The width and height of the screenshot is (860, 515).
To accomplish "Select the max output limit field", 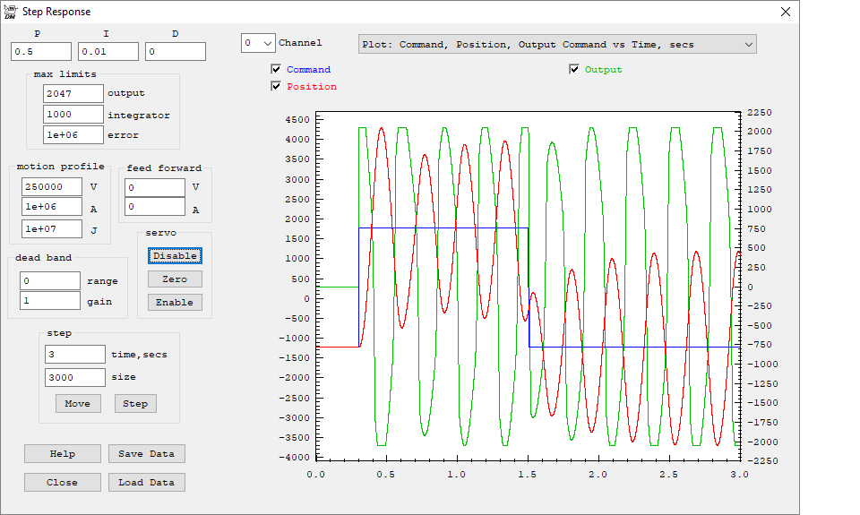I will (x=73, y=92).
